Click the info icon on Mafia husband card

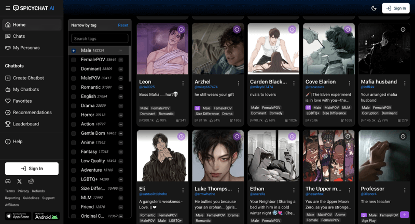click(403, 30)
